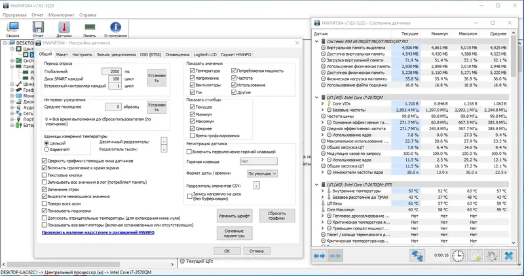Click the expand-columns blue arrows icon in sensors window

[319, 256]
